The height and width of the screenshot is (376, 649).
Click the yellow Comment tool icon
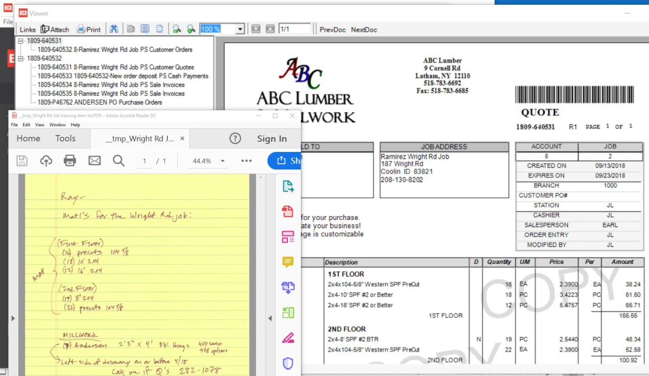(288, 262)
